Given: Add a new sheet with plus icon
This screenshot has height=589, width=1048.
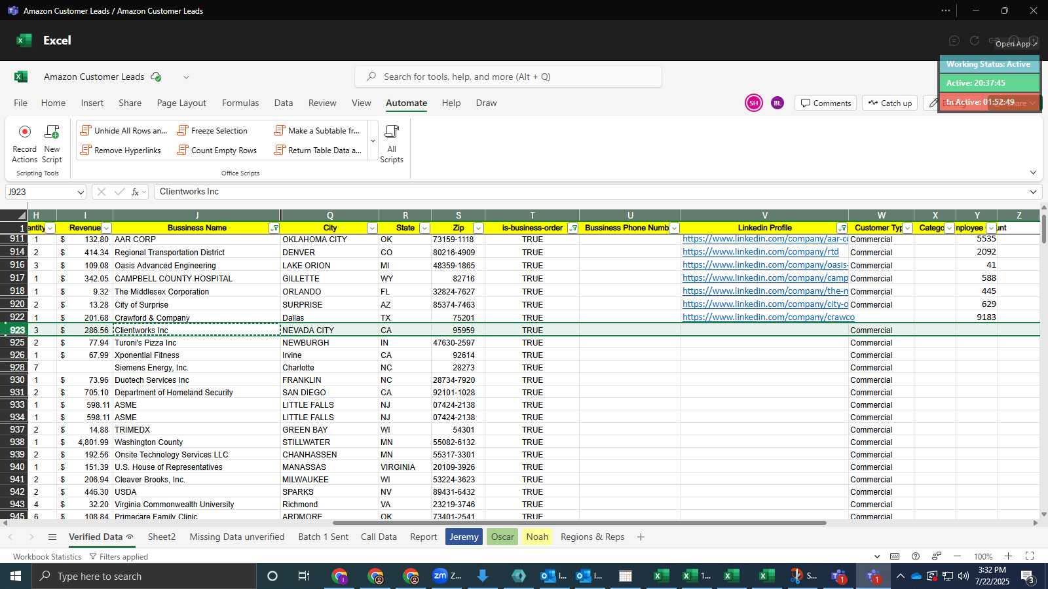Looking at the screenshot, I should [641, 537].
